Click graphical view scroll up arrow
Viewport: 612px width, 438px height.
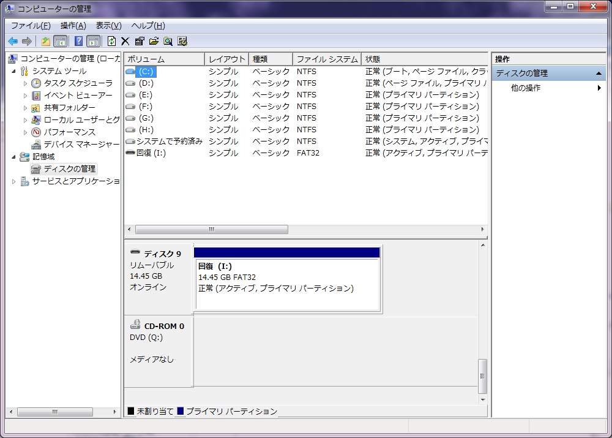(483, 246)
